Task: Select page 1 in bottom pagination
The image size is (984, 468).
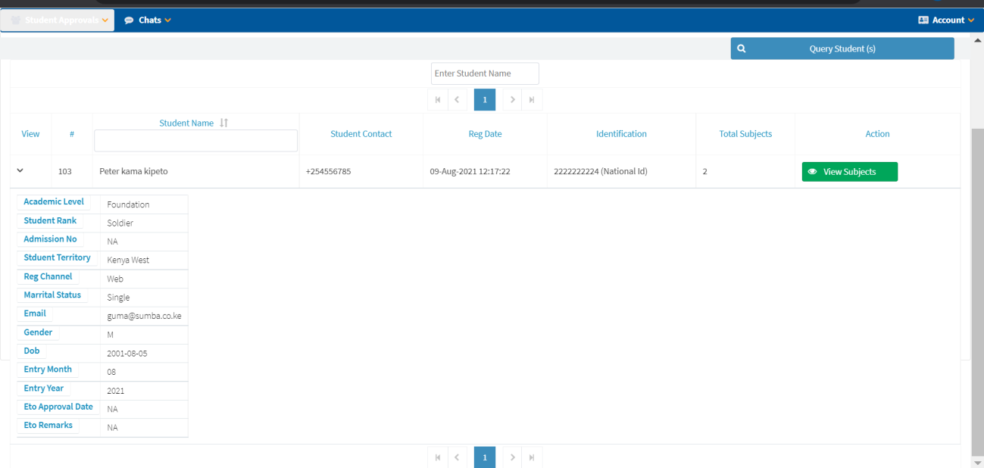Action: point(485,457)
